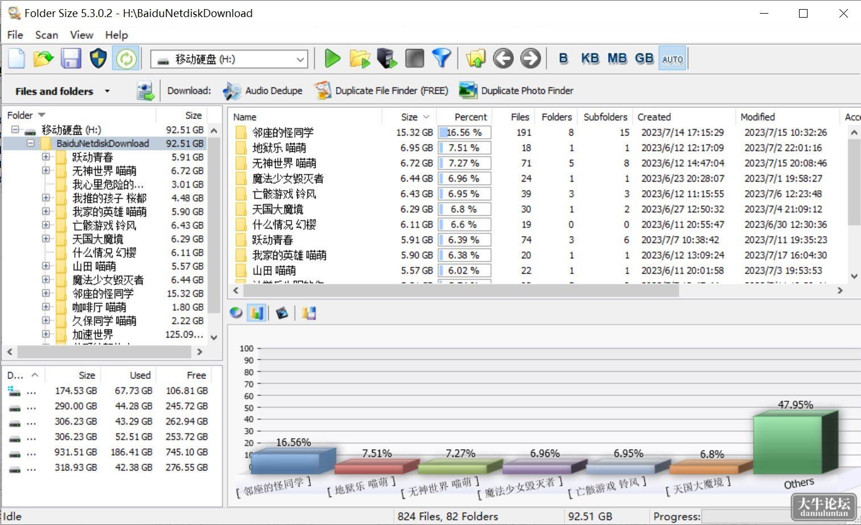861x525 pixels.
Task: Save the scan with the floppy disk icon
Action: click(x=71, y=59)
